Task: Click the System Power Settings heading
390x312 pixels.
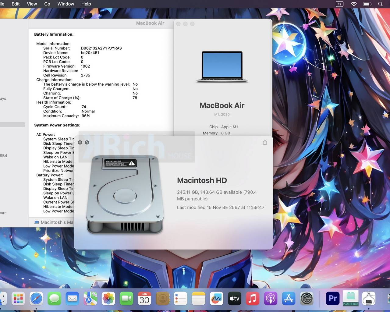Action: point(57,125)
